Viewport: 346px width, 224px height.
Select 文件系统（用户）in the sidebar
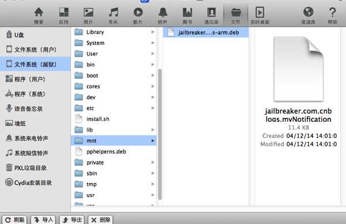click(35, 50)
